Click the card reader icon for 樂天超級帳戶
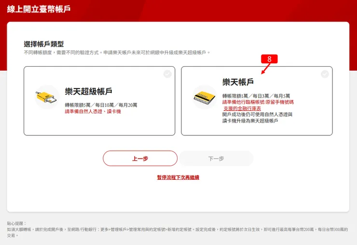 46,97
